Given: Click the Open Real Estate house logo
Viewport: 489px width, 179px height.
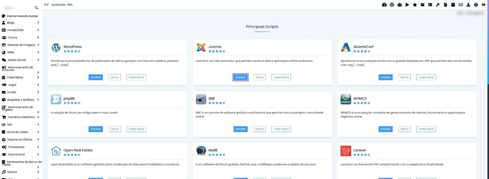Looking at the screenshot, I should (x=56, y=151).
